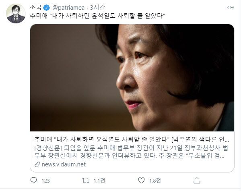Viewport: 241px width, 191px height.
Task: Click the card headline about 윤석열 사퇴
Action: point(132,139)
